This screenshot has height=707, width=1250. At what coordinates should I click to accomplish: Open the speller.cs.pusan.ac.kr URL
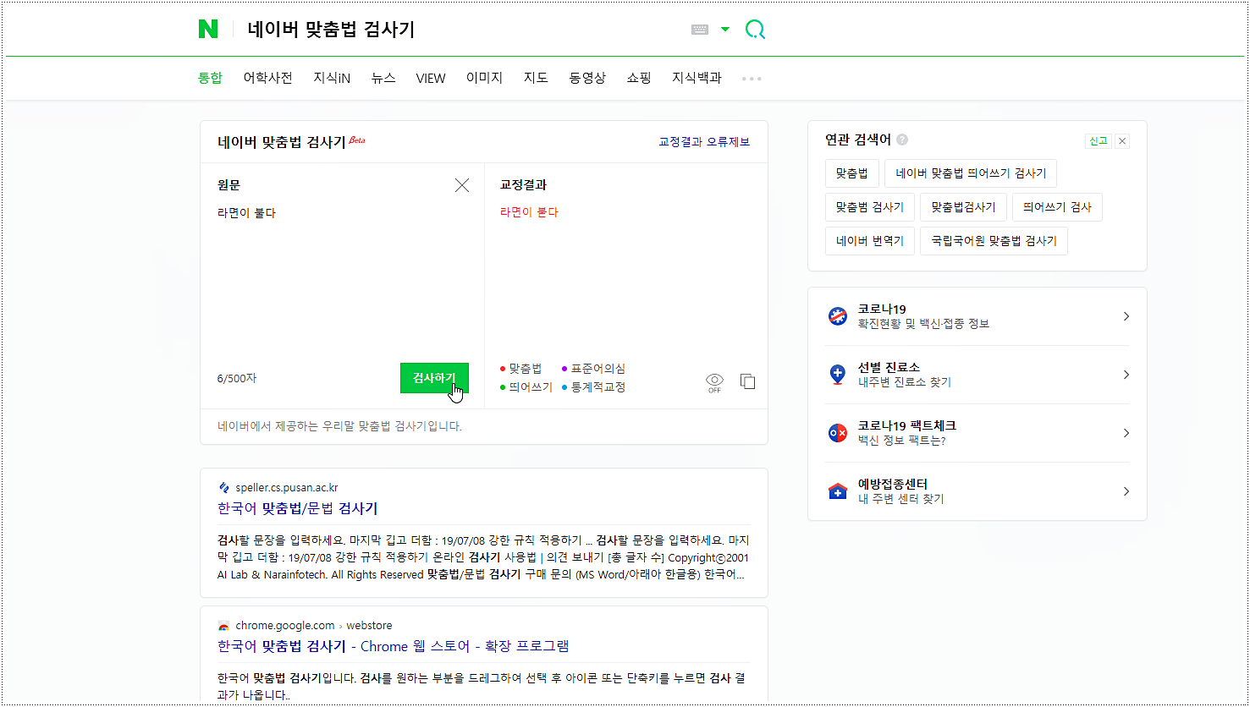[x=287, y=488]
